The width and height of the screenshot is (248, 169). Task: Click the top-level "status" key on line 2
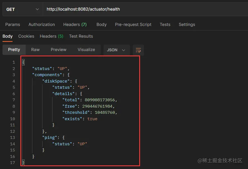click(x=42, y=69)
